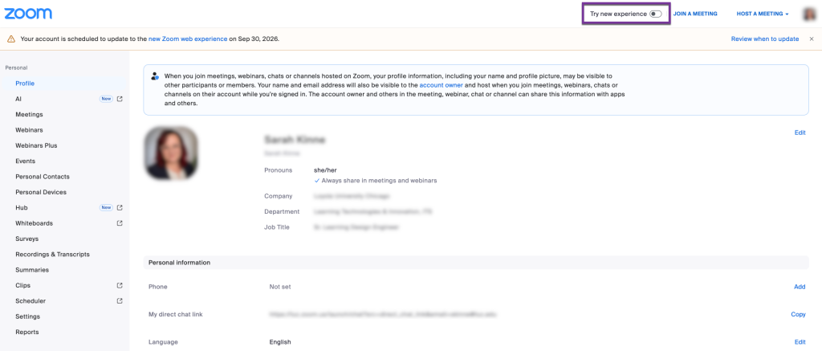Image resolution: width=822 pixels, height=351 pixels.
Task: Open Hub in the sidebar
Action: (22, 208)
